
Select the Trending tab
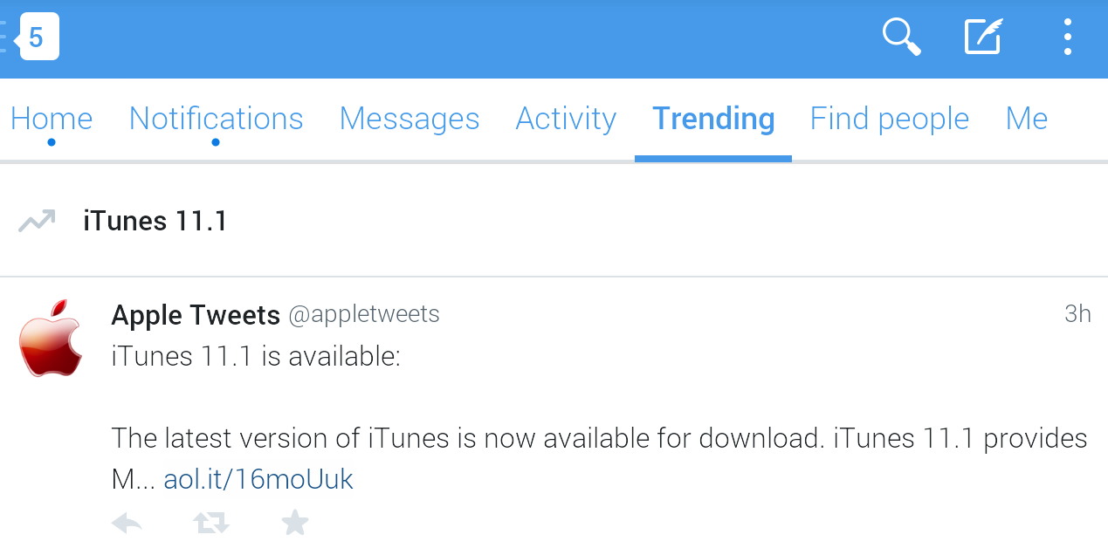pos(713,119)
